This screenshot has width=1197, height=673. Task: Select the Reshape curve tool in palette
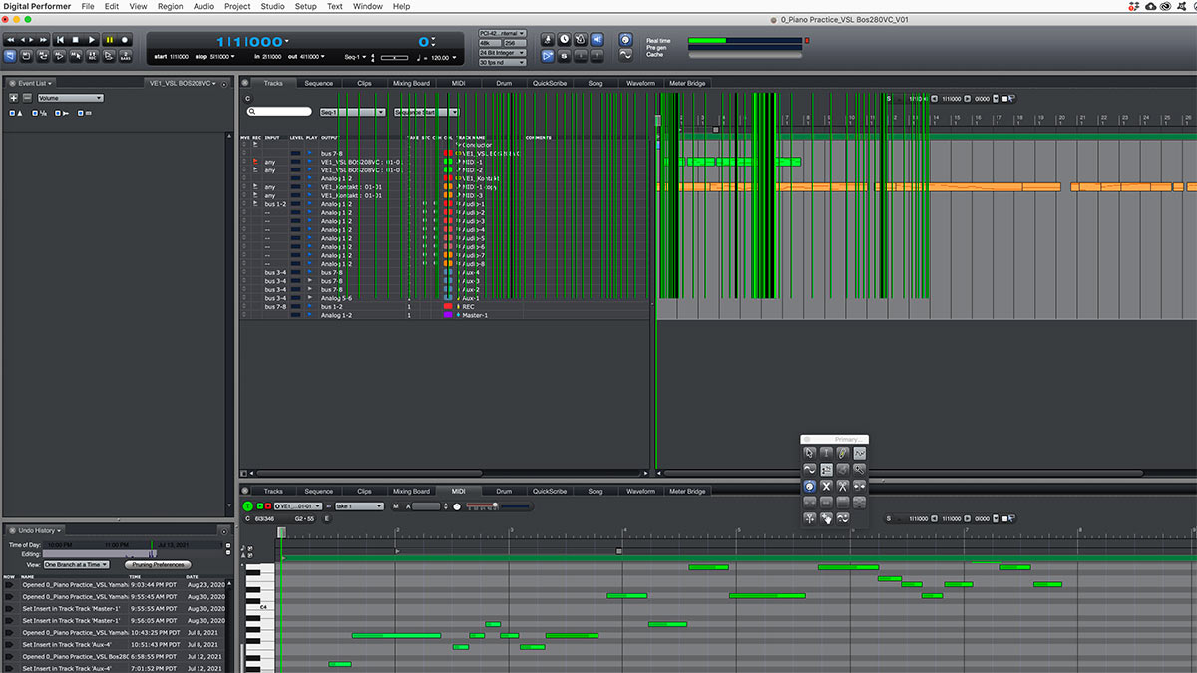pos(860,453)
